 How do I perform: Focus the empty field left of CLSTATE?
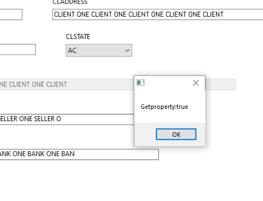coord(17,50)
